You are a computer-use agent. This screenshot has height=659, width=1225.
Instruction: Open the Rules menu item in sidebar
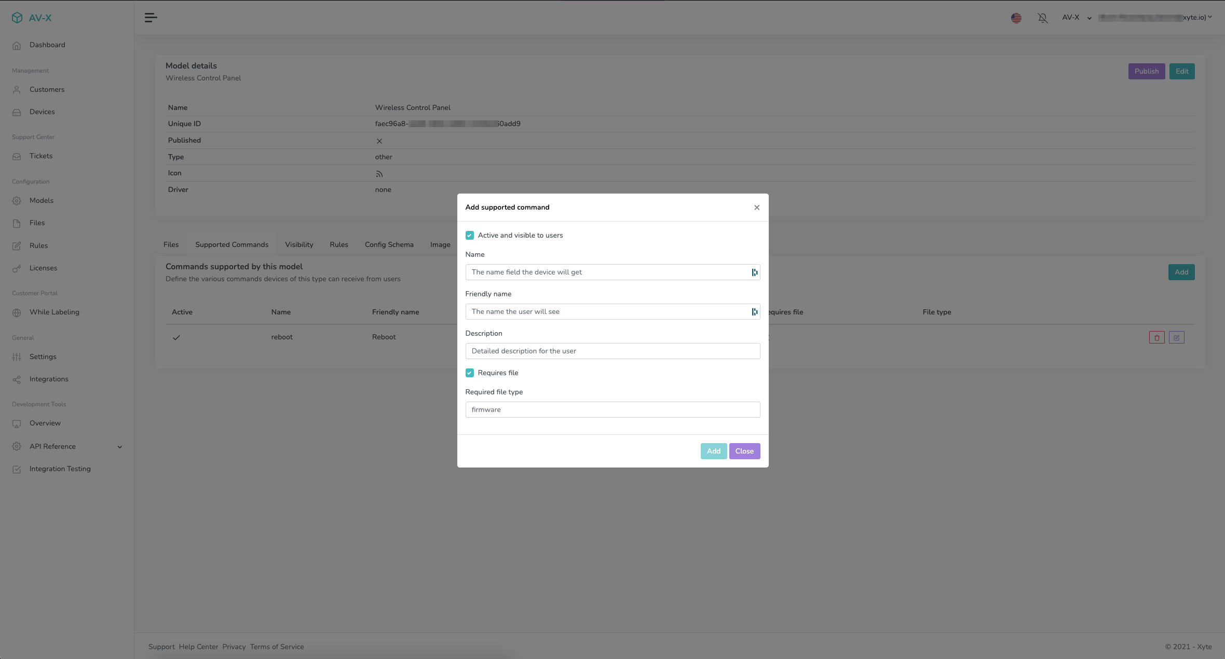click(38, 245)
